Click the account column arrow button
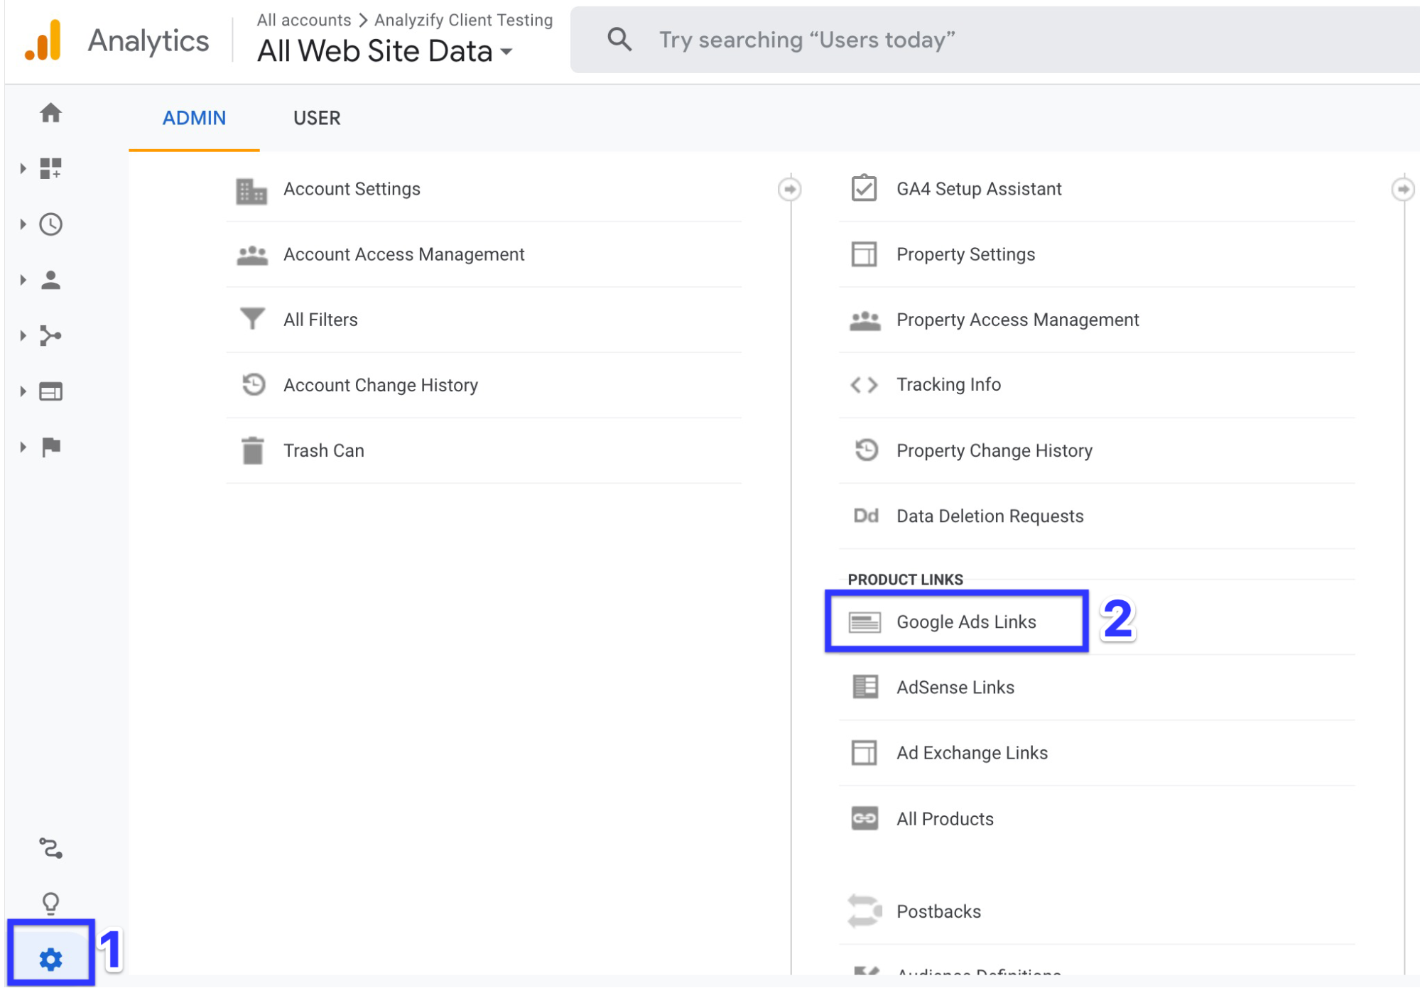1420x988 pixels. point(790,189)
